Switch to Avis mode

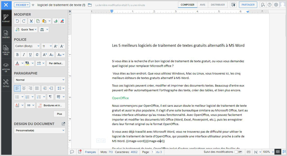pyautogui.click(x=202, y=5)
